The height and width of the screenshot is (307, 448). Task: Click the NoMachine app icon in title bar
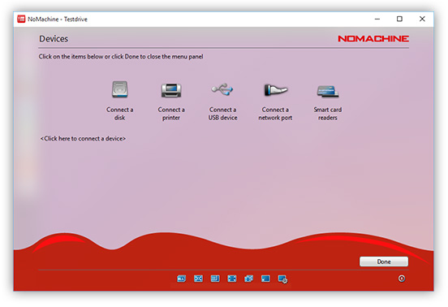21,19
